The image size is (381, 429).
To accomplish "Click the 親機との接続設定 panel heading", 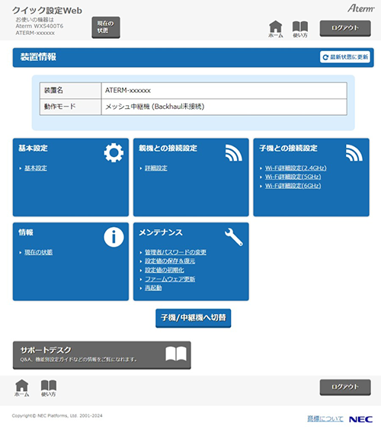I will pos(168,149).
